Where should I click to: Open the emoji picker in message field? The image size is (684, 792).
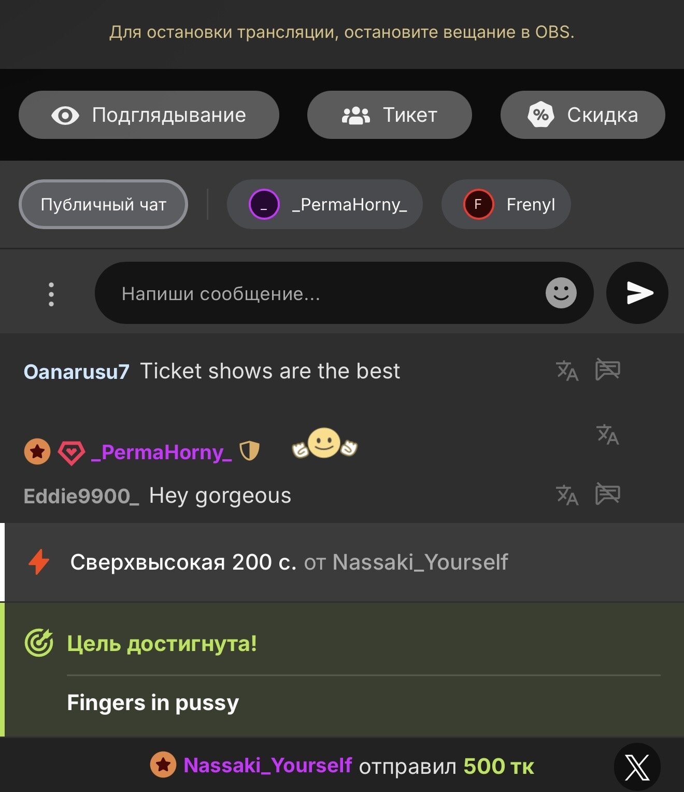561,293
